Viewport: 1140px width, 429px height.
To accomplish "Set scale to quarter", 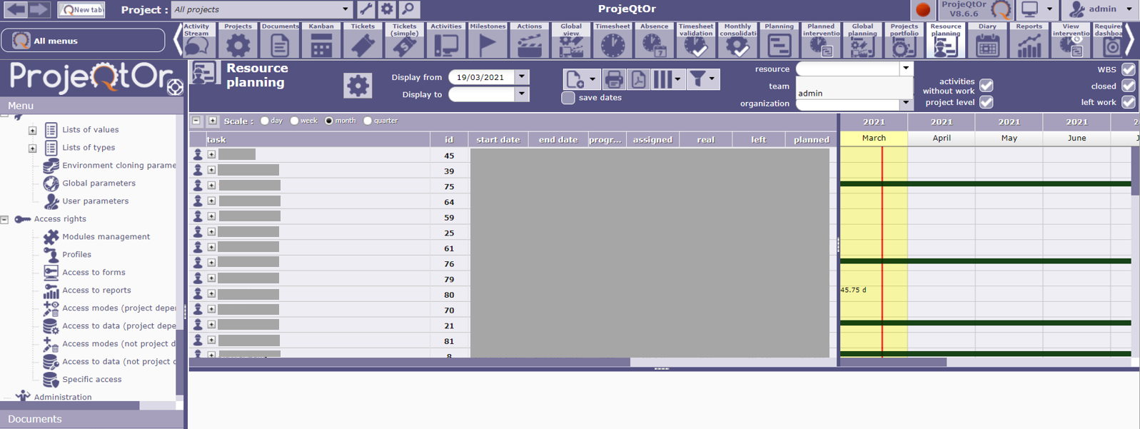I will pos(368,121).
